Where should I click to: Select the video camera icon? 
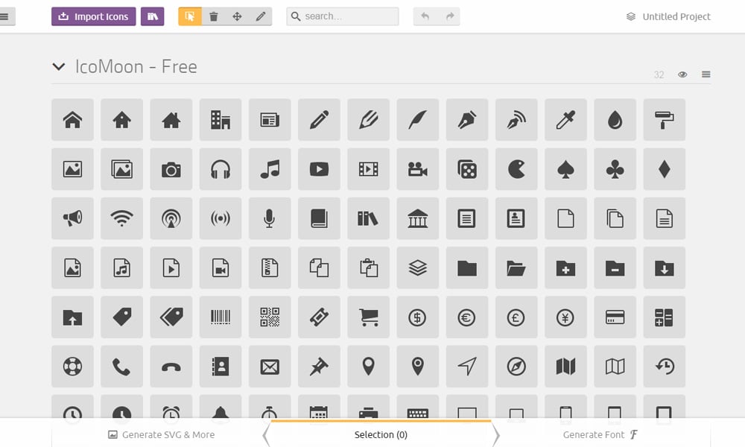tap(418, 169)
